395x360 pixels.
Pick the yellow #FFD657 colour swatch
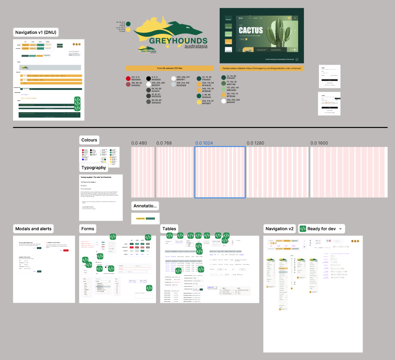[x=199, y=103]
